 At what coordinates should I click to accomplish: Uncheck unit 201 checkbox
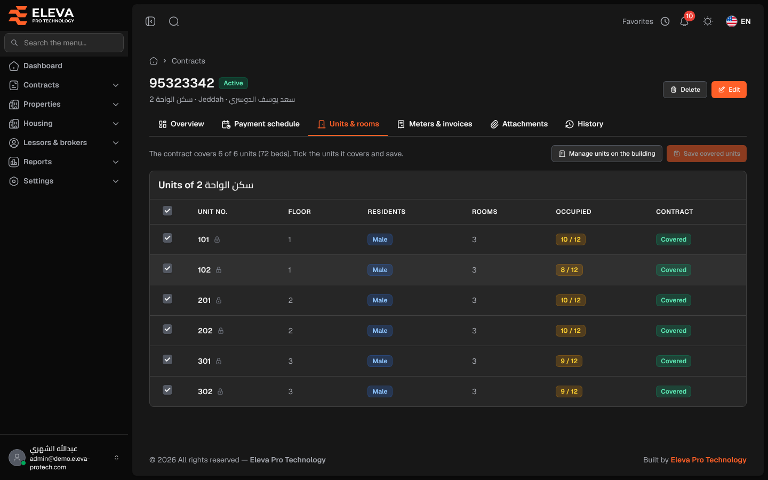167,299
